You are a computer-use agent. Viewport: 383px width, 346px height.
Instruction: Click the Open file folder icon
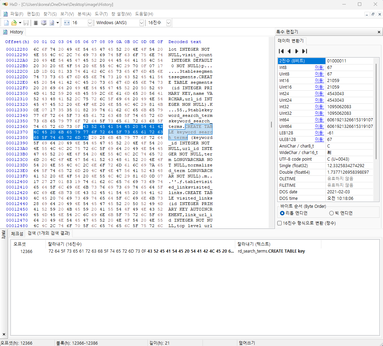pos(14,23)
